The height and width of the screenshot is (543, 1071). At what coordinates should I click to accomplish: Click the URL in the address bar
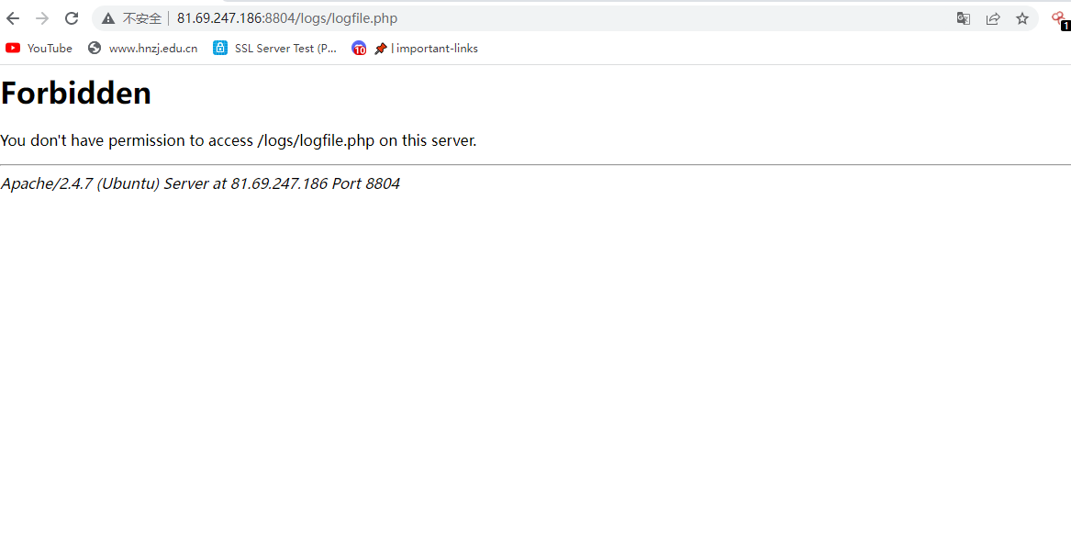point(286,18)
